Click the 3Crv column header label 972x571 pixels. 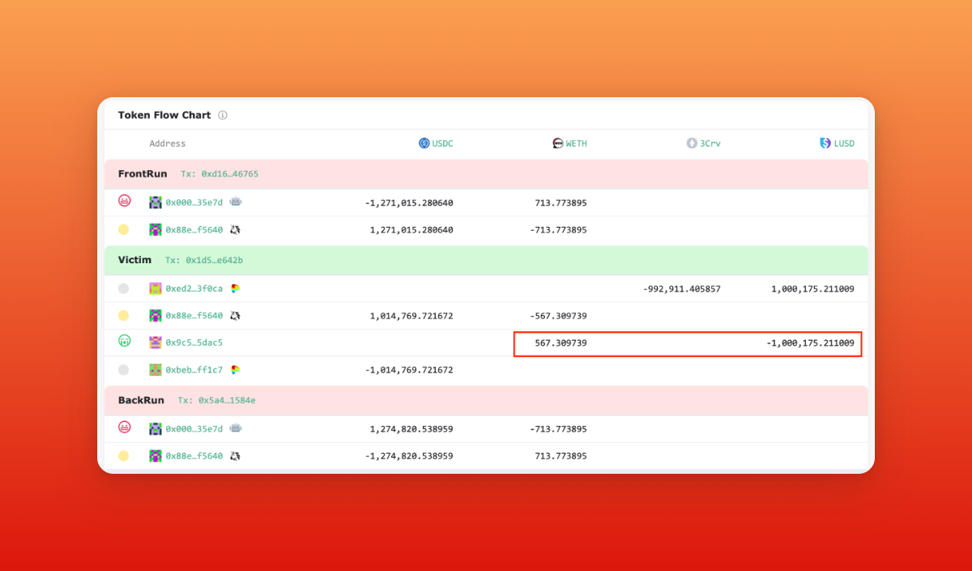tap(710, 143)
